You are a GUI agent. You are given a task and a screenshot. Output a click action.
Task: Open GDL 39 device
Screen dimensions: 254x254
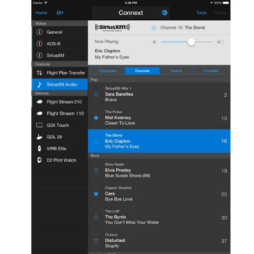pos(60,137)
